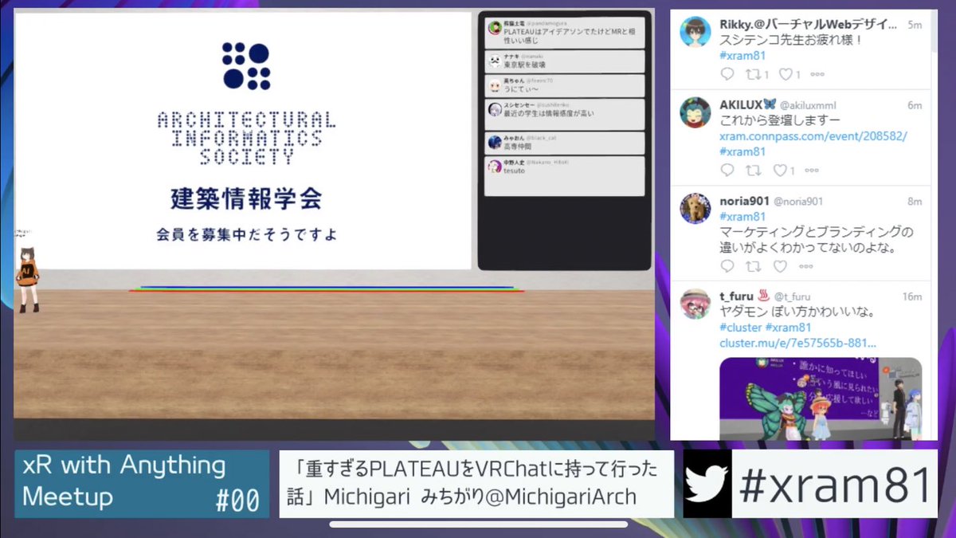
Task: Reply to Rikky's tweet
Action: pos(727,74)
